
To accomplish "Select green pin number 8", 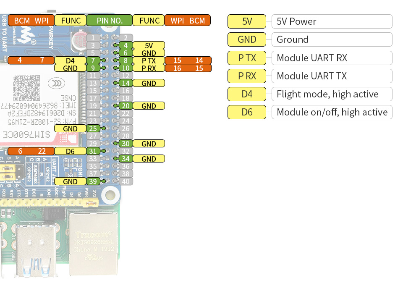I will 126,60.
